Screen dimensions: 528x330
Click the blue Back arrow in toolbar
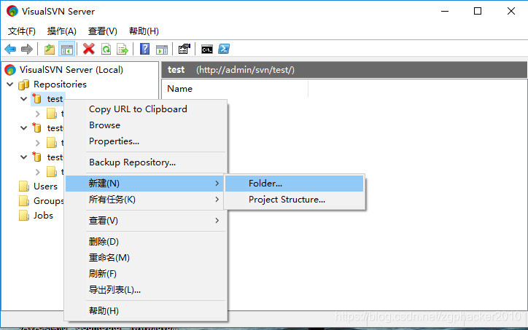click(x=10, y=49)
